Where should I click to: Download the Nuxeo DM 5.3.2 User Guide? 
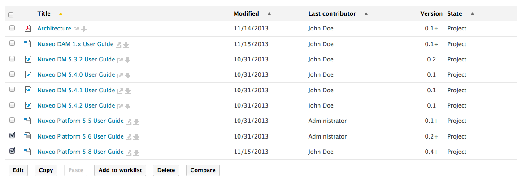click(x=128, y=60)
